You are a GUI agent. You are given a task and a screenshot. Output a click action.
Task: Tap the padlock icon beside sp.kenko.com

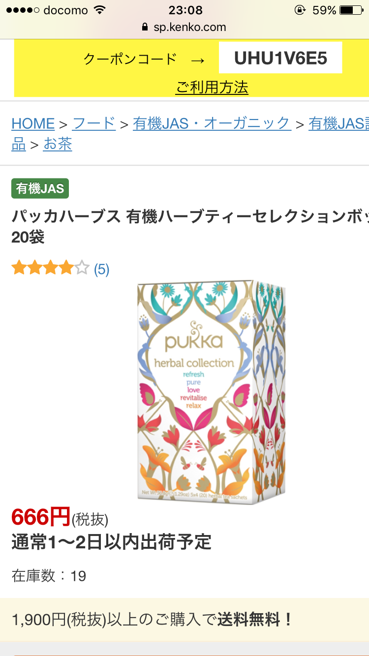click(x=144, y=28)
